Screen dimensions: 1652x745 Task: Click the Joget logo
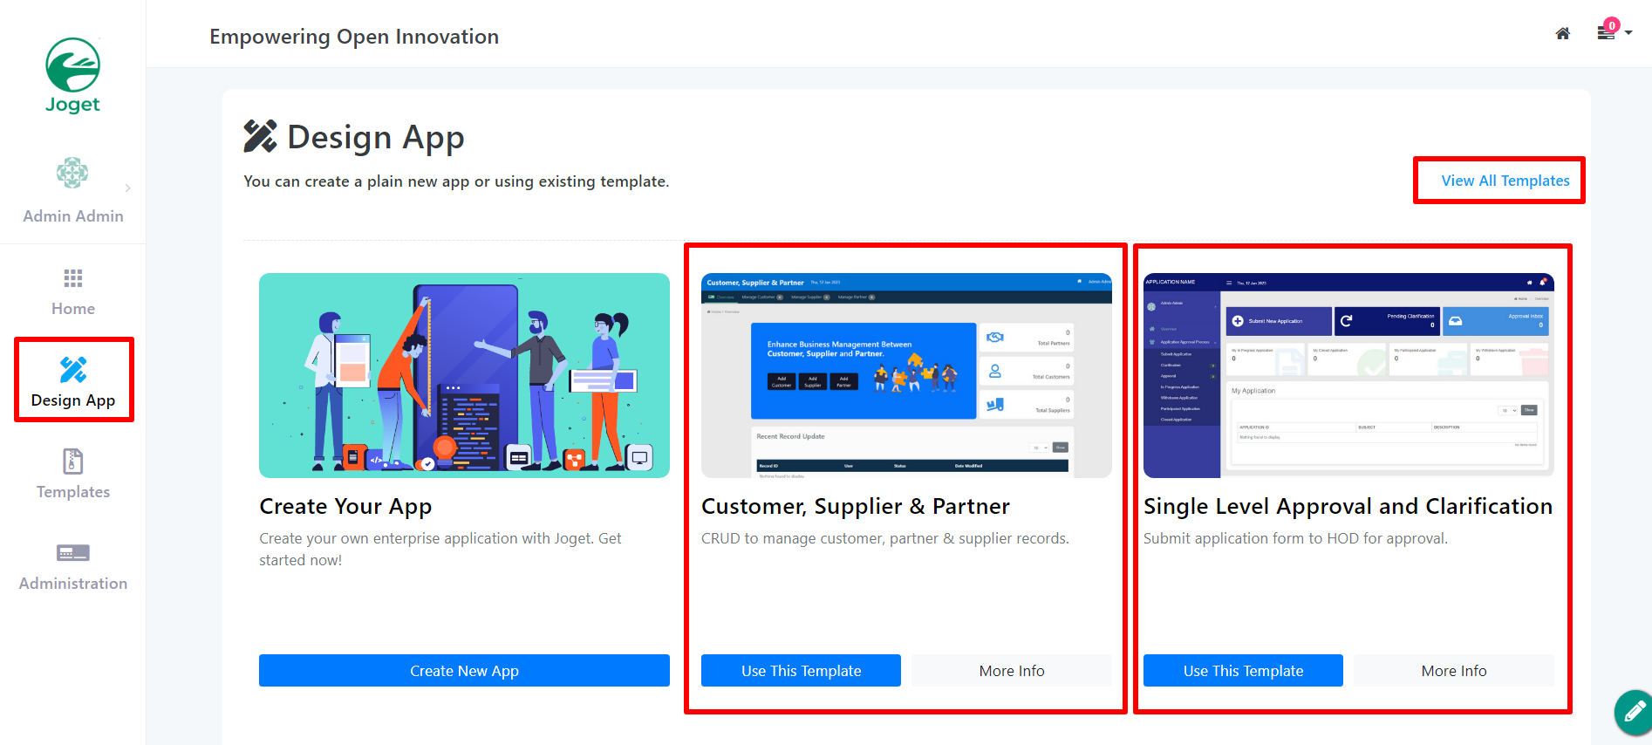72,76
